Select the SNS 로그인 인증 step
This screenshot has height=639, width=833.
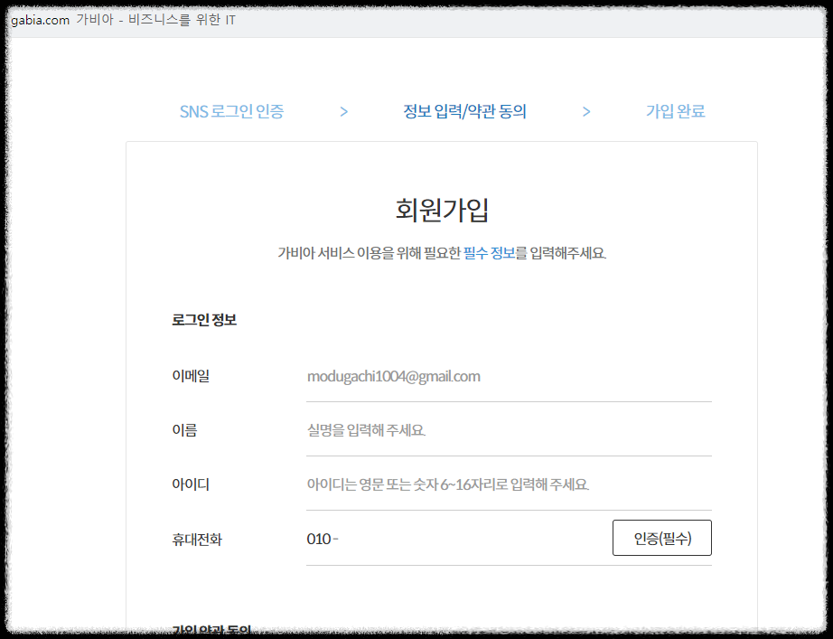tap(232, 111)
